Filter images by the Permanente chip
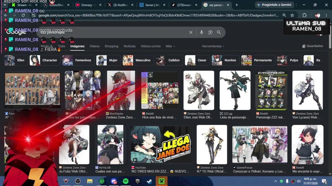 coord(258,60)
